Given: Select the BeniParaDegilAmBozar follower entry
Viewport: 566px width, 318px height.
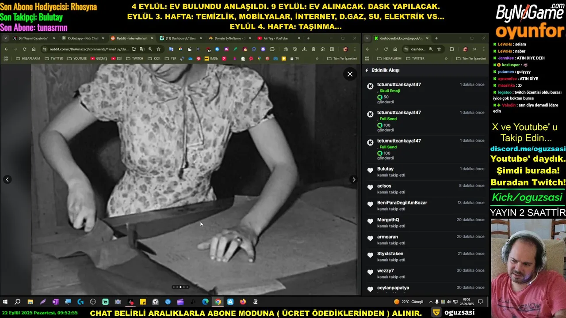Looking at the screenshot, I should [425, 206].
